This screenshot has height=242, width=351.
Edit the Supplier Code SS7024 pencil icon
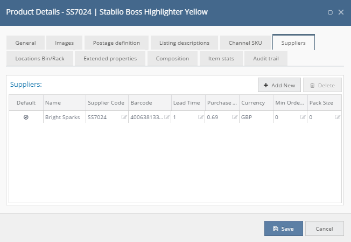124,117
